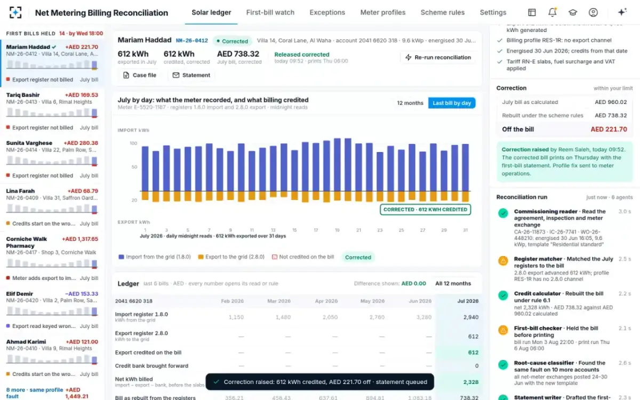Viewport: 640px width, 400px height.
Task: Click 'Credit bank brought forward' row label
Action: 151,366
